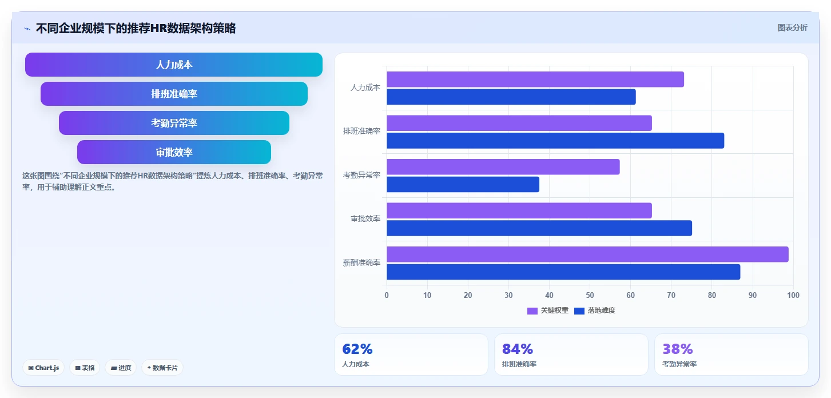Click the description paragraph under the funnel

(x=172, y=181)
